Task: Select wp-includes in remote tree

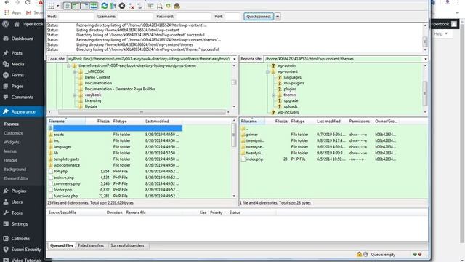Action: tap(288, 112)
